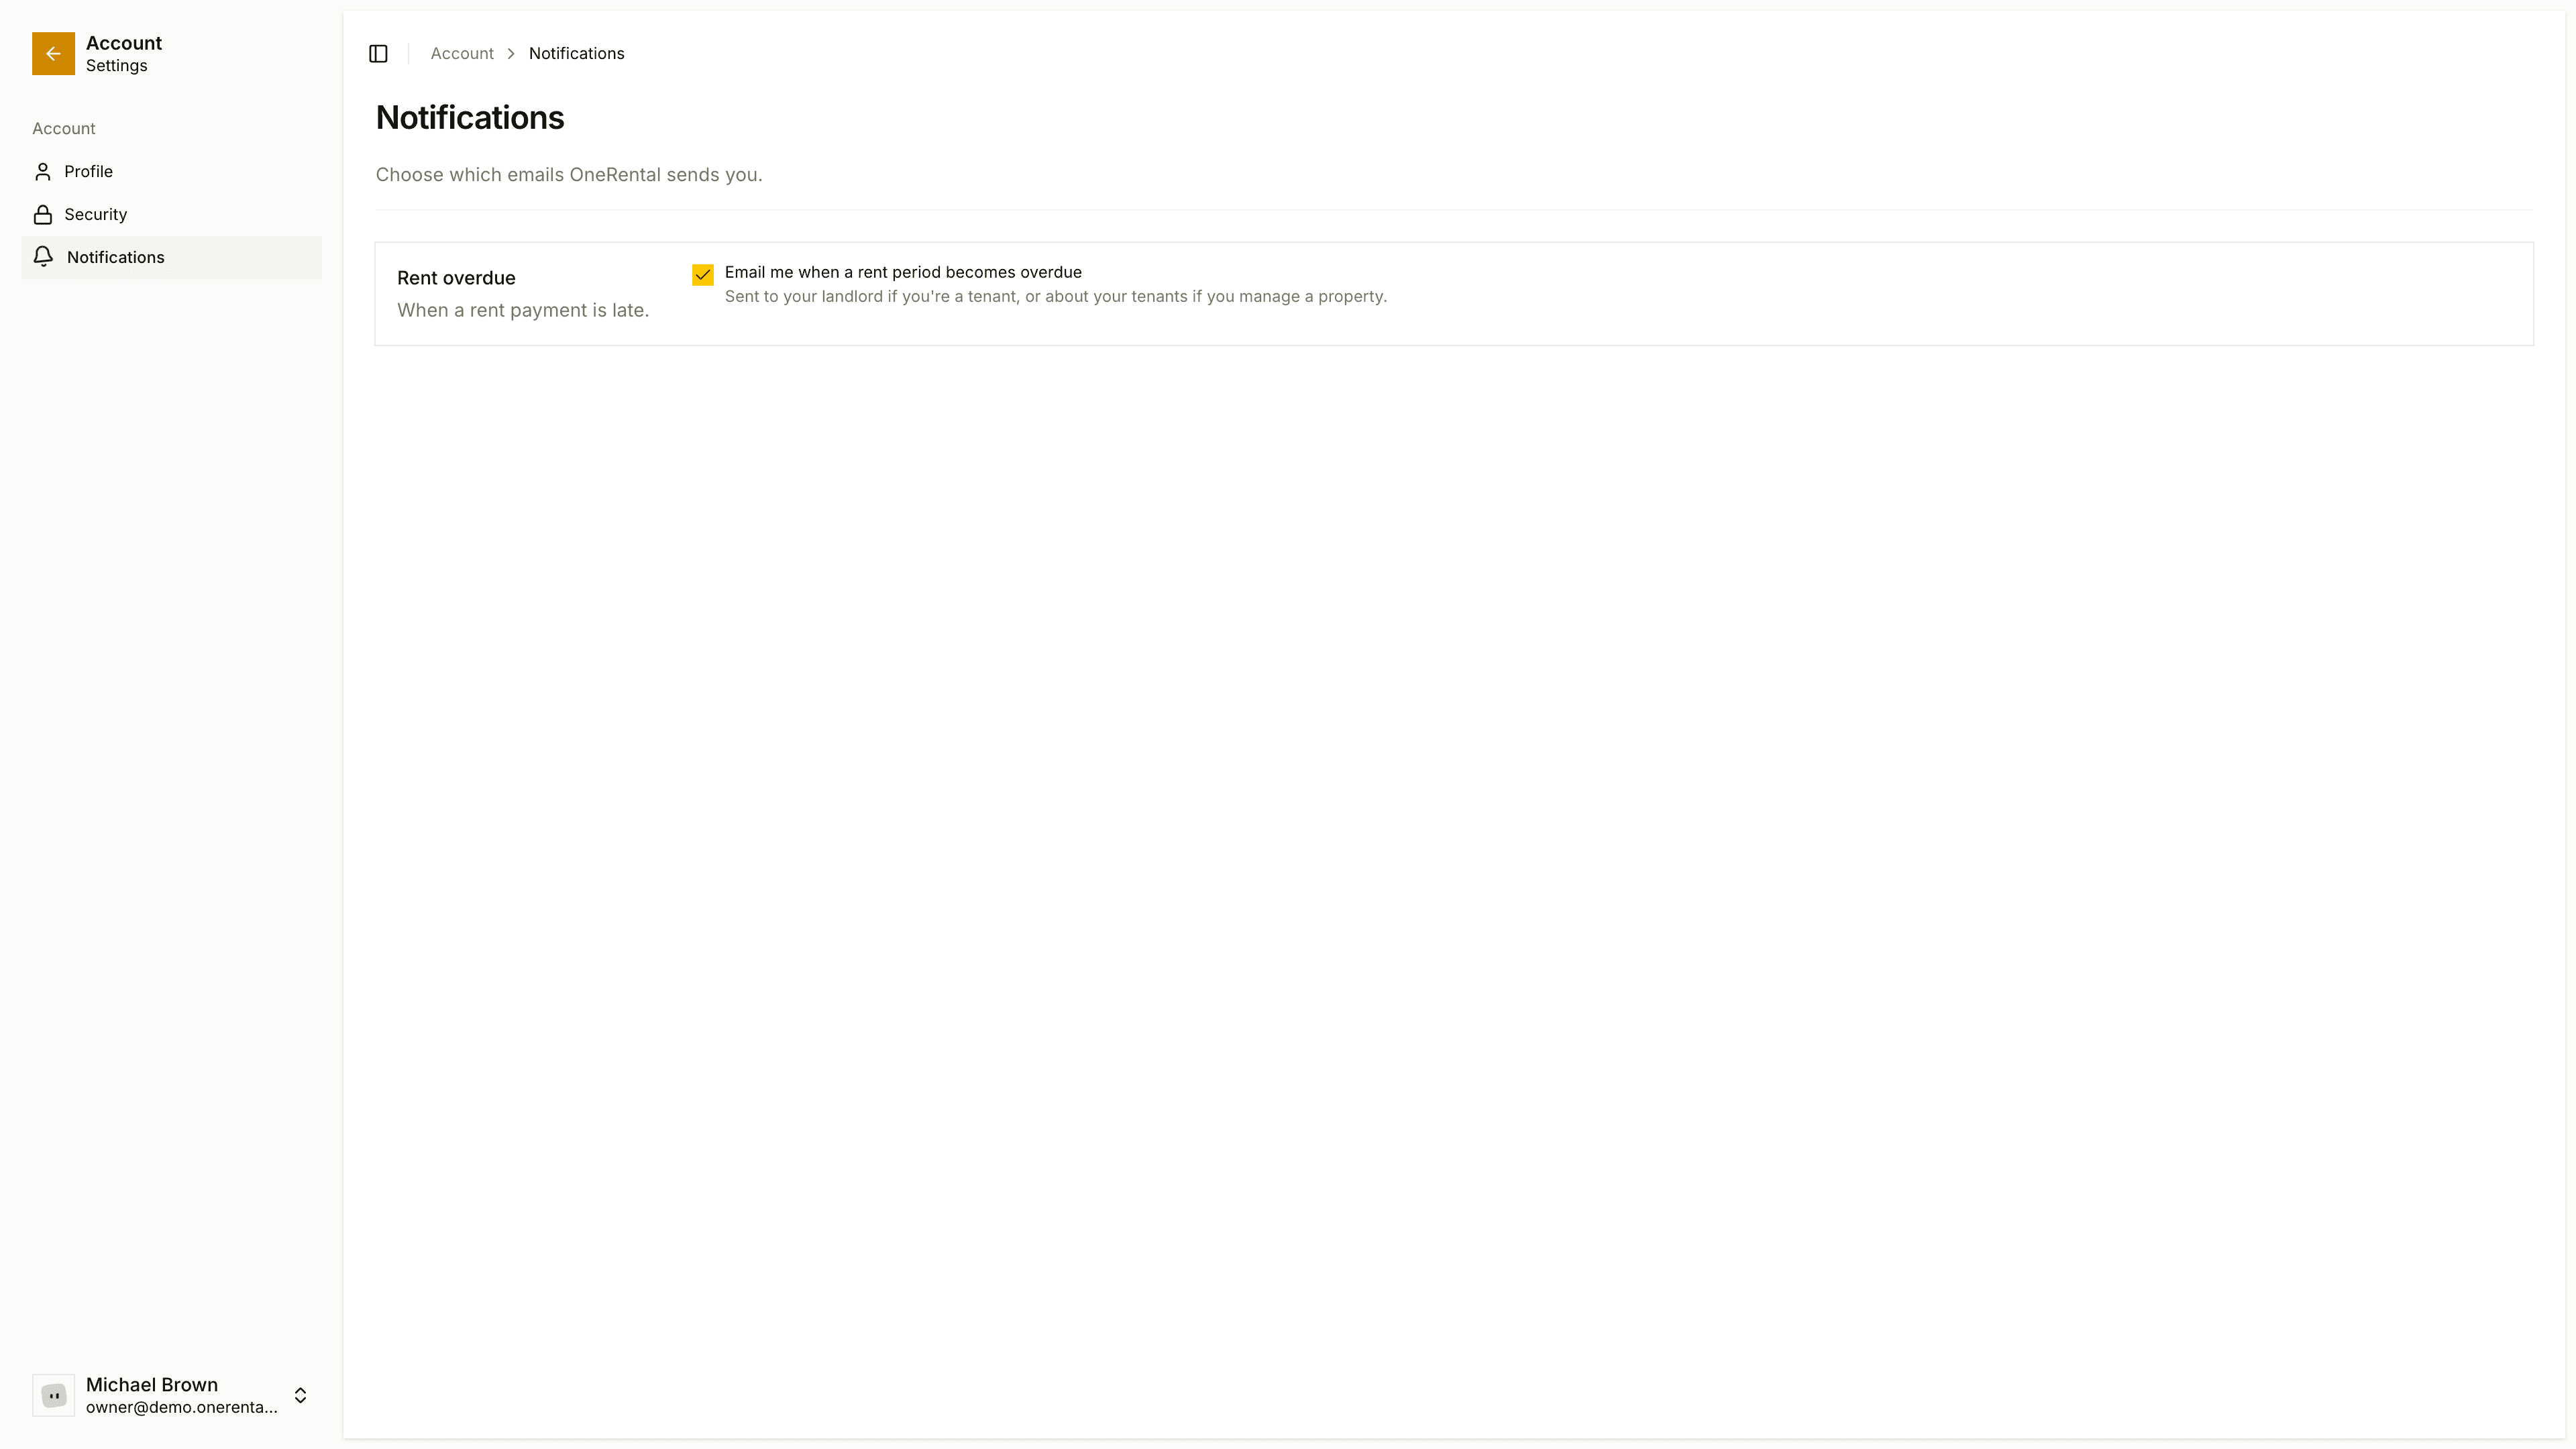2576x1449 pixels.
Task: Click the 'Sent to your landlord' helper text
Action: pyautogui.click(x=1056, y=297)
